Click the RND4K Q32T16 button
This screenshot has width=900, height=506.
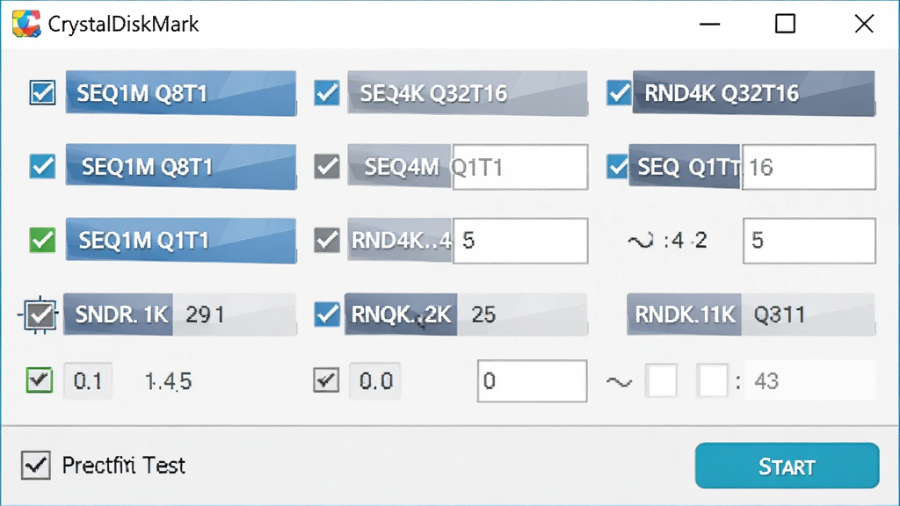753,93
